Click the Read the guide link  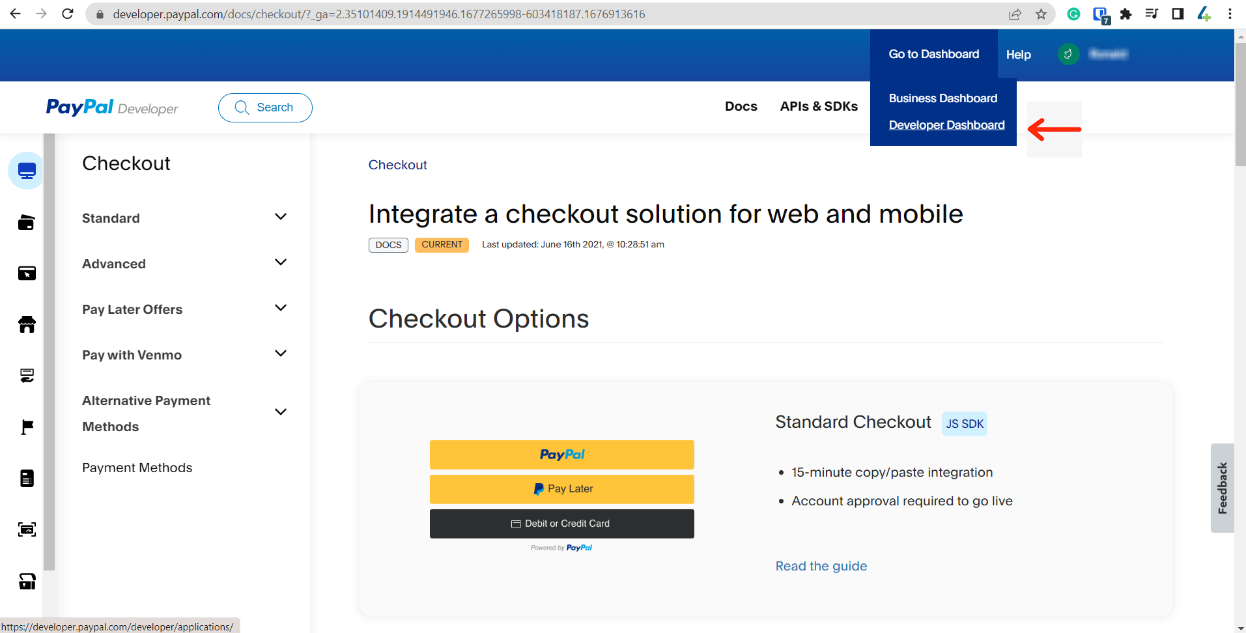coord(821,566)
